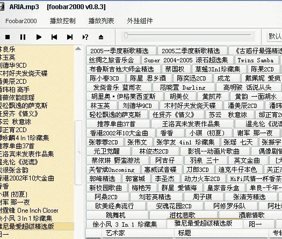
Task: Switch to the 欧美经典流行 tab
Action: click(x=117, y=206)
